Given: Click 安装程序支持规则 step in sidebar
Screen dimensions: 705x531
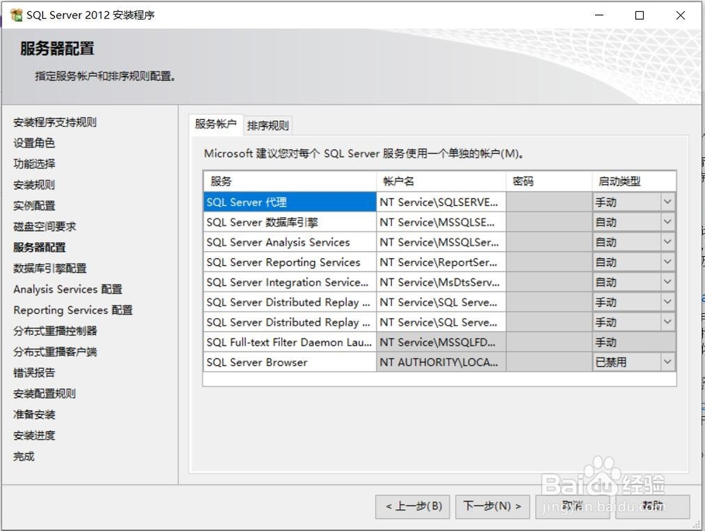Looking at the screenshot, I should coord(54,122).
